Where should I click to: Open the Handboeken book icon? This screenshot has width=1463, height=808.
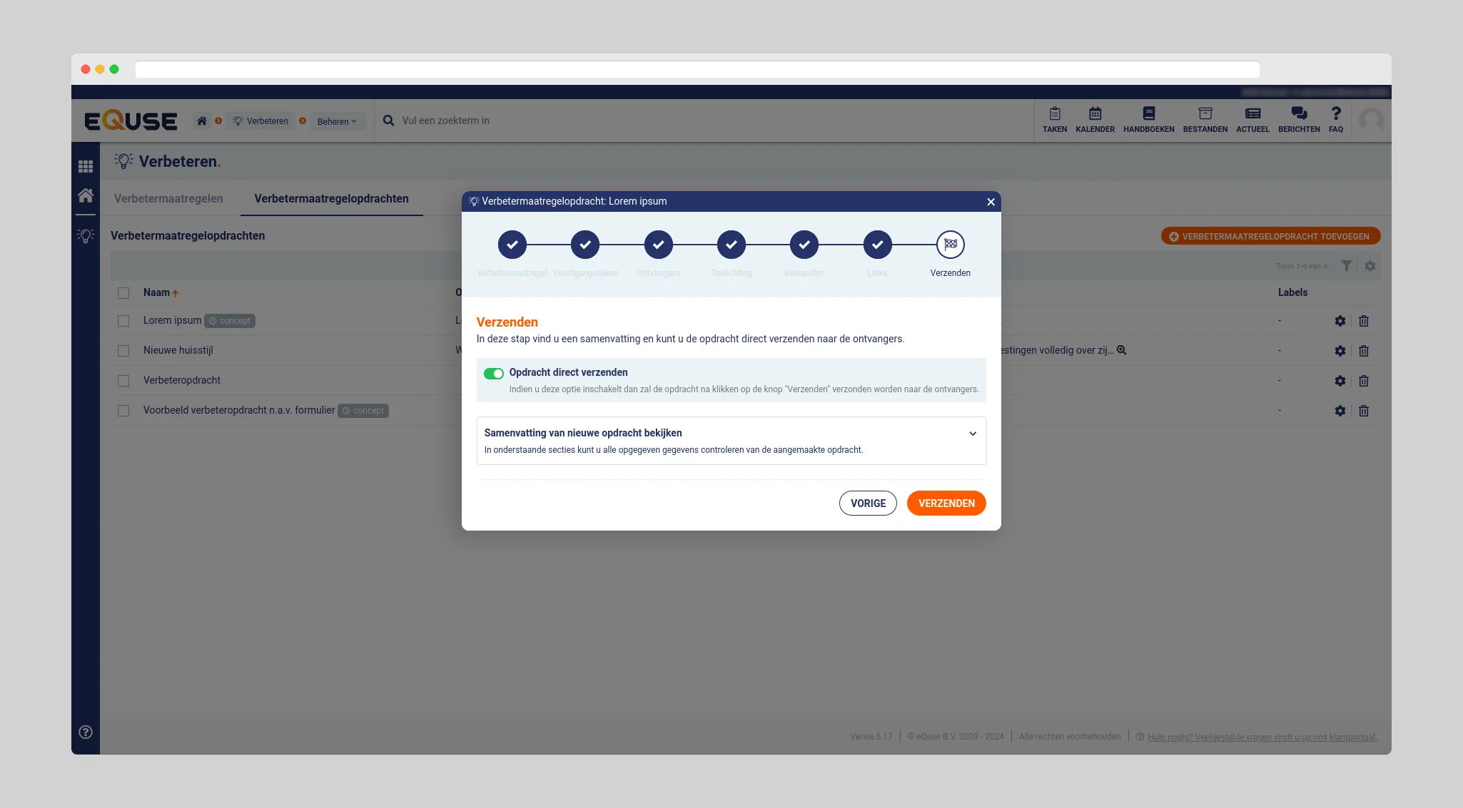[x=1148, y=113]
